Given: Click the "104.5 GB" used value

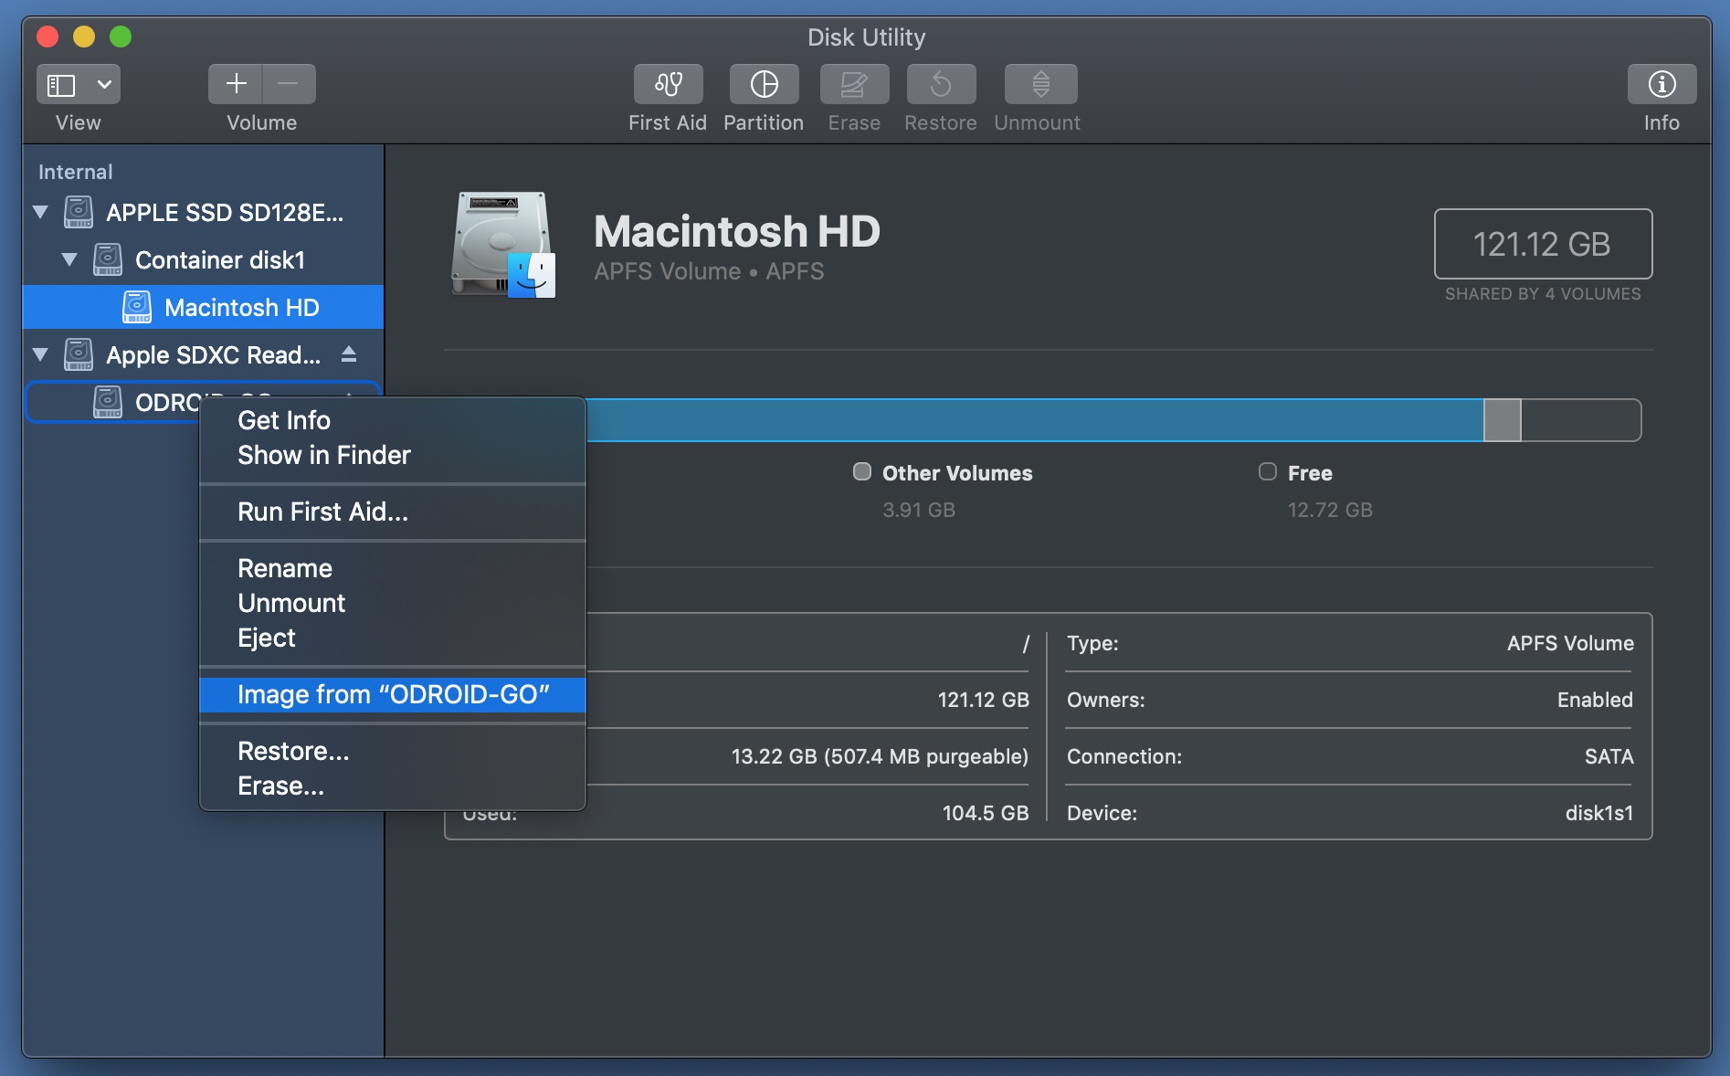Looking at the screenshot, I should [x=986, y=813].
